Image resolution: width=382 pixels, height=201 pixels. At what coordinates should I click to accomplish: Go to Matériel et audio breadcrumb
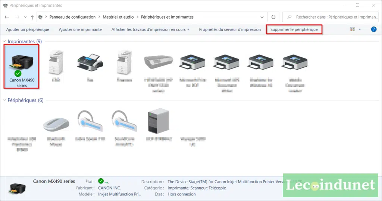(118, 17)
